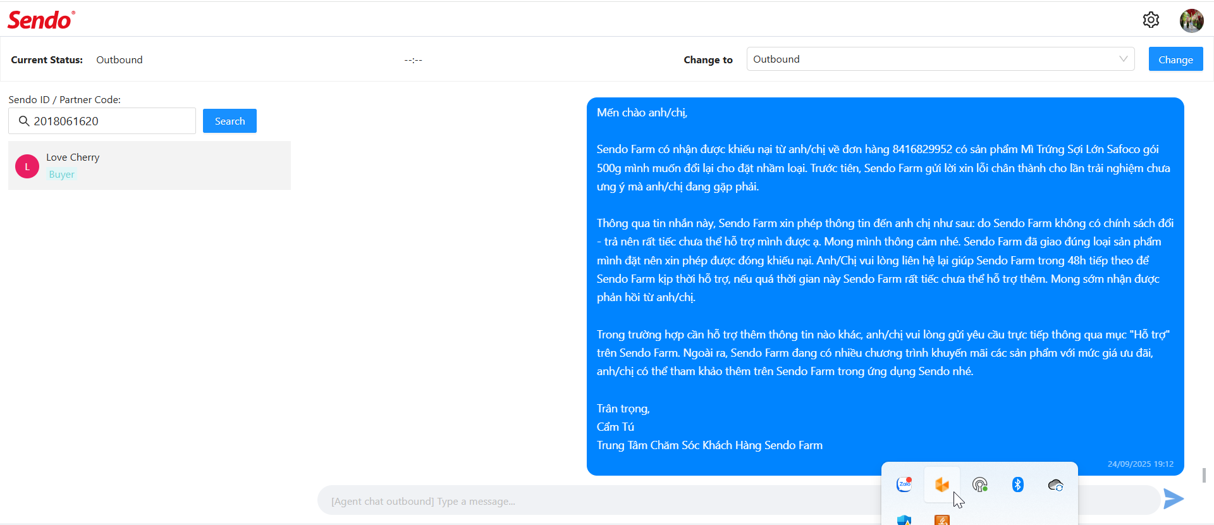
Task: Click 'Trung Tâm Chăm Sóc Khách Hàng Sendo Farm' line
Action: 709,445
